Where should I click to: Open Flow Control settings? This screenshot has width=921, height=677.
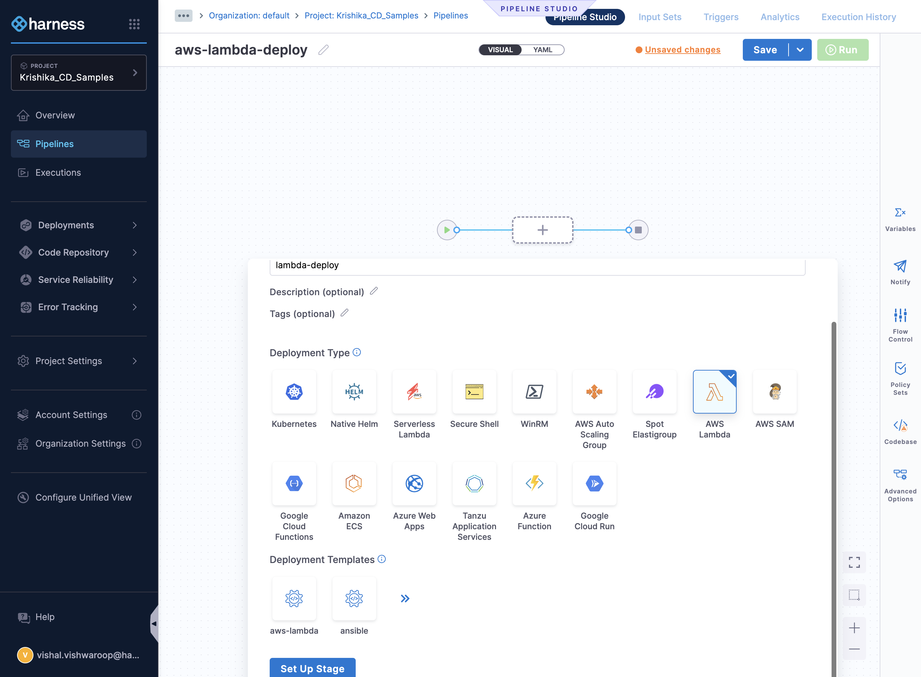pyautogui.click(x=900, y=326)
